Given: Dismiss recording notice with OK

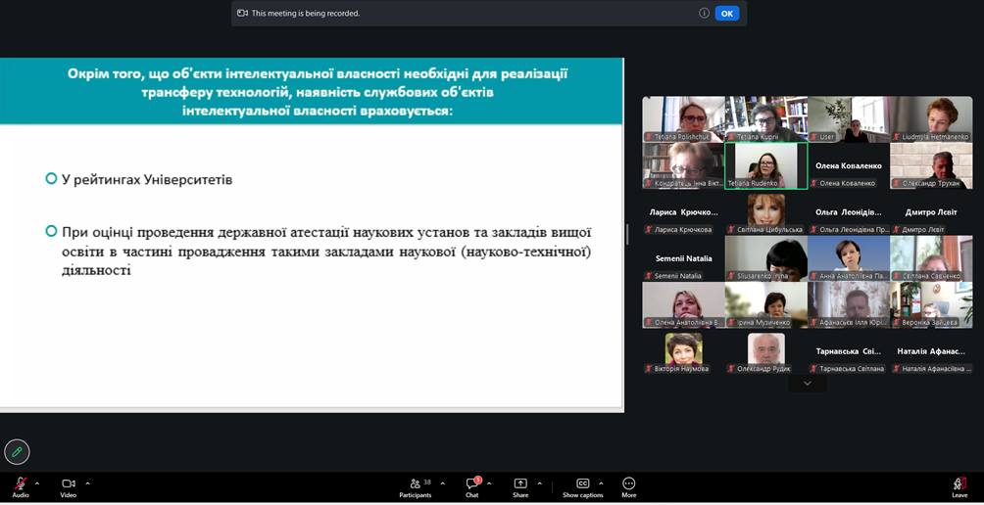Looking at the screenshot, I should pos(726,13).
